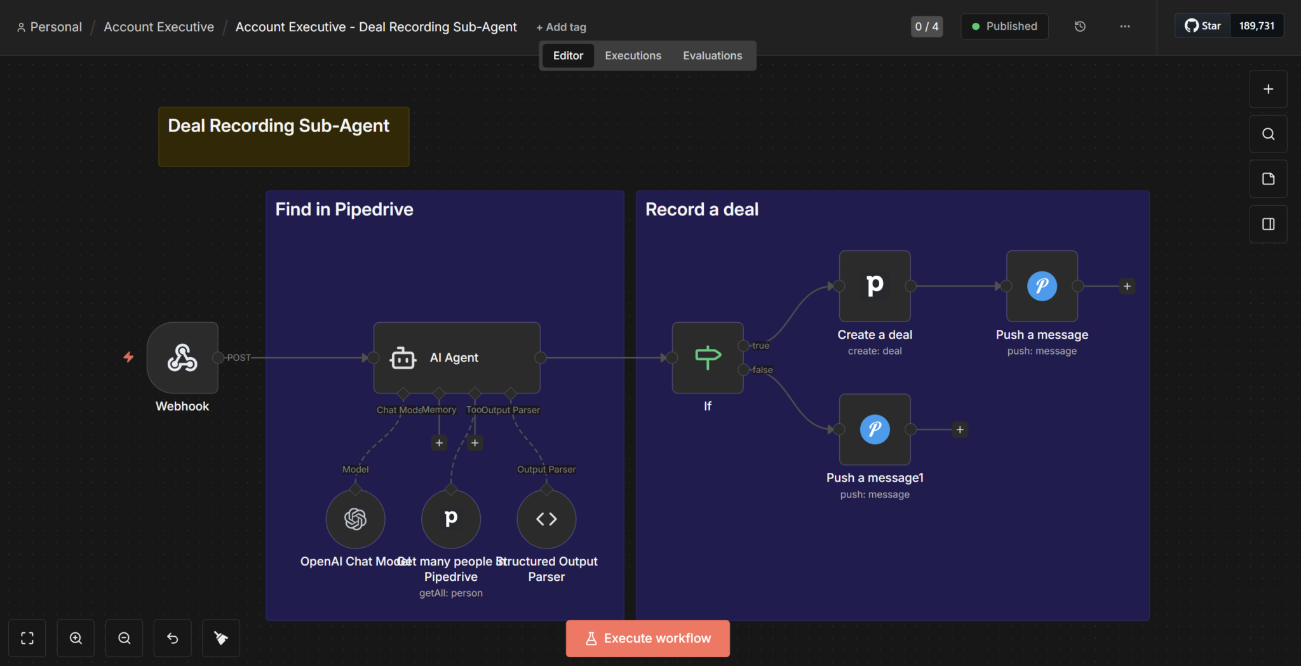Zoom in on the canvas

(76, 638)
